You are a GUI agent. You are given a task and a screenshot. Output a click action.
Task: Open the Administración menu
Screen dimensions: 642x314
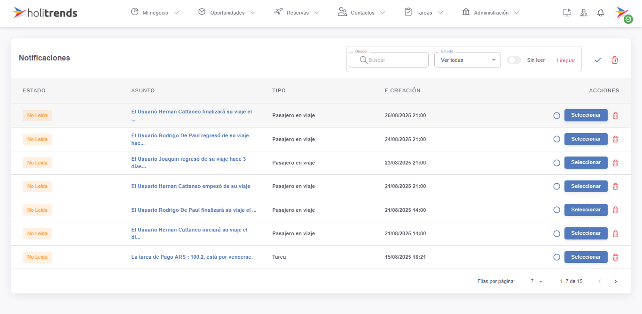point(491,13)
